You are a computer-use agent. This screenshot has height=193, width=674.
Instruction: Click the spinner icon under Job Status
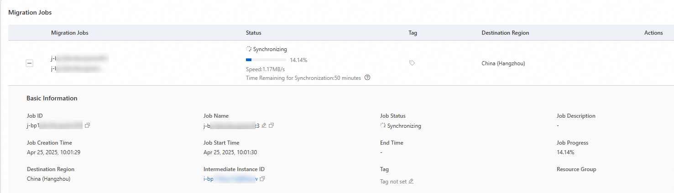pos(383,126)
